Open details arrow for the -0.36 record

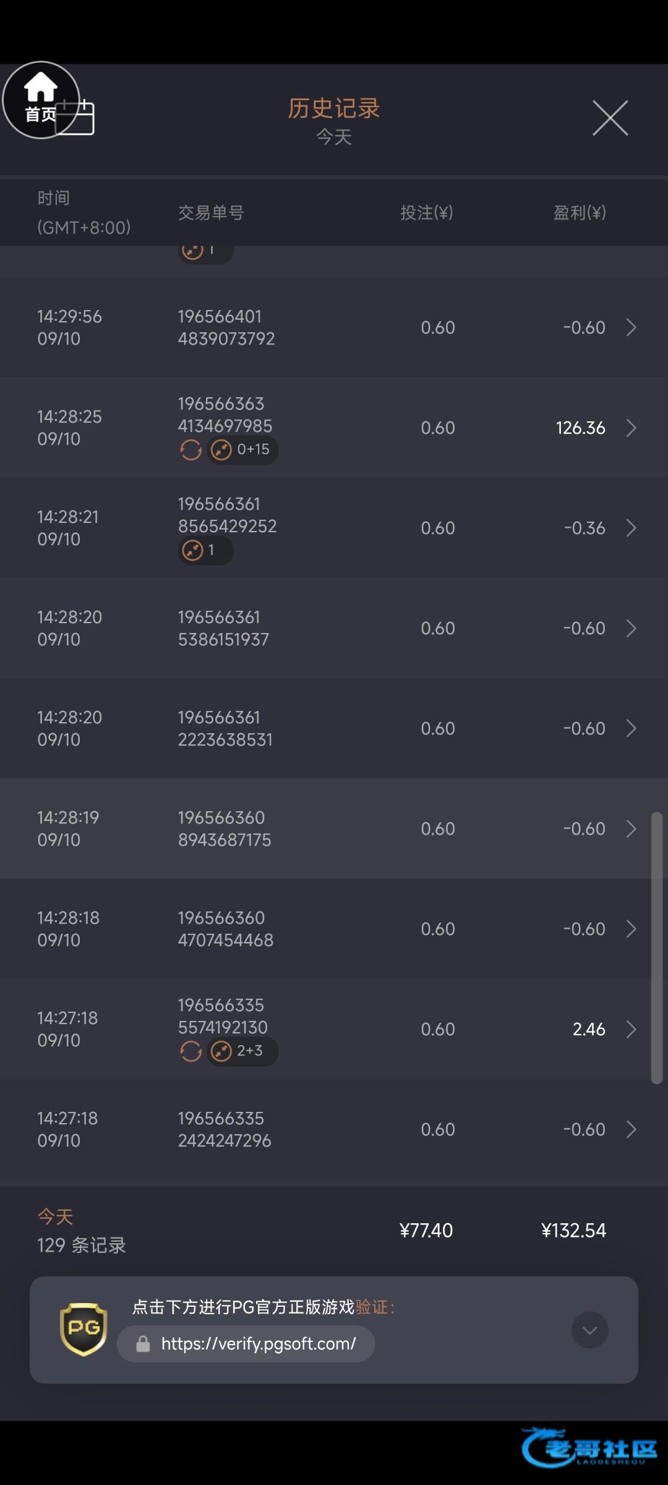(631, 528)
